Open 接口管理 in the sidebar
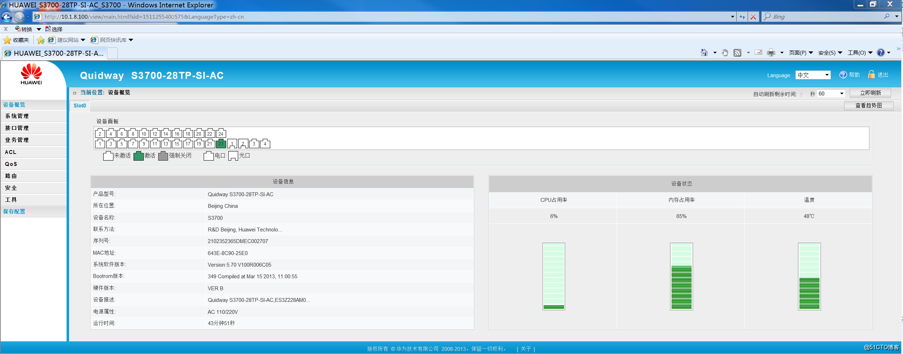903x354 pixels. 33,128
